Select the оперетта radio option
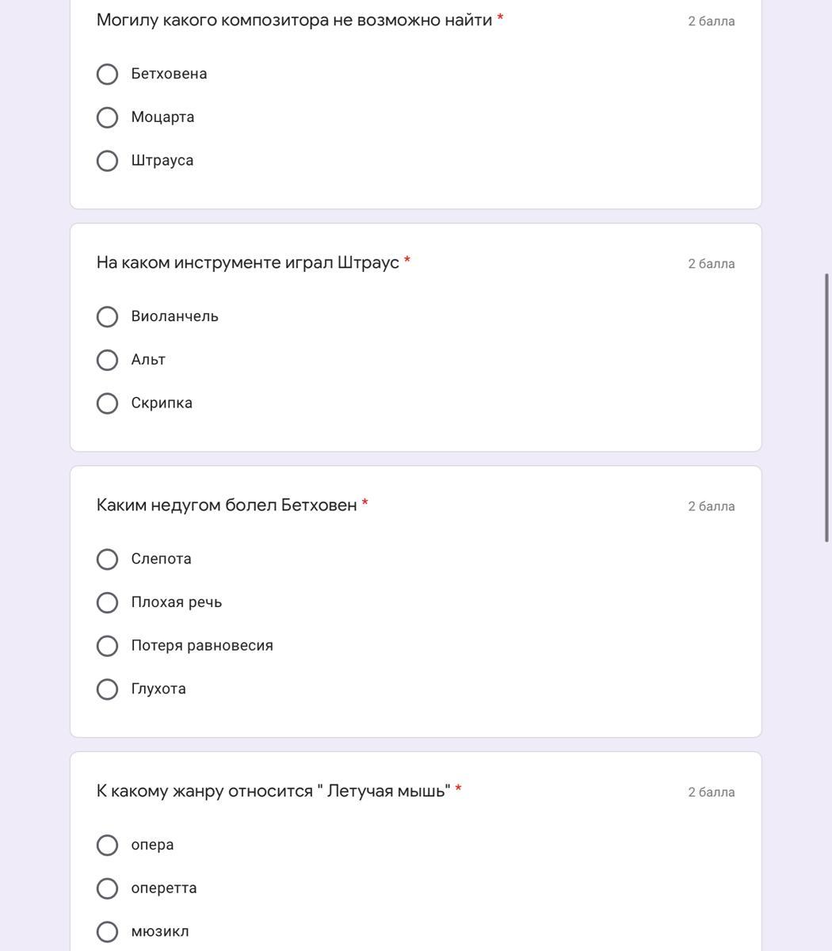Viewport: 832px width, 951px height. [107, 888]
